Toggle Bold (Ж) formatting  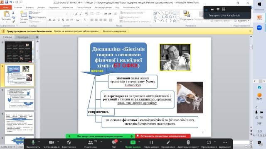tap(50, 20)
